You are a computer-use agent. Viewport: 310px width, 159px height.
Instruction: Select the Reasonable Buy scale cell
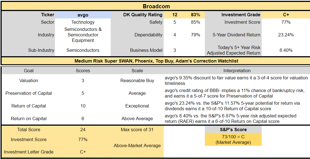click(x=137, y=80)
